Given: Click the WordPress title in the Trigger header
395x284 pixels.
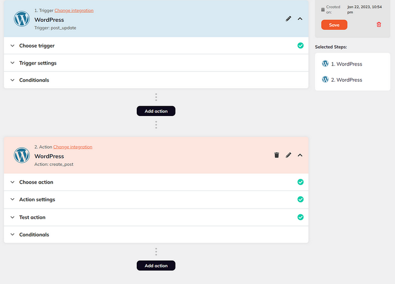Looking at the screenshot, I should [49, 20].
